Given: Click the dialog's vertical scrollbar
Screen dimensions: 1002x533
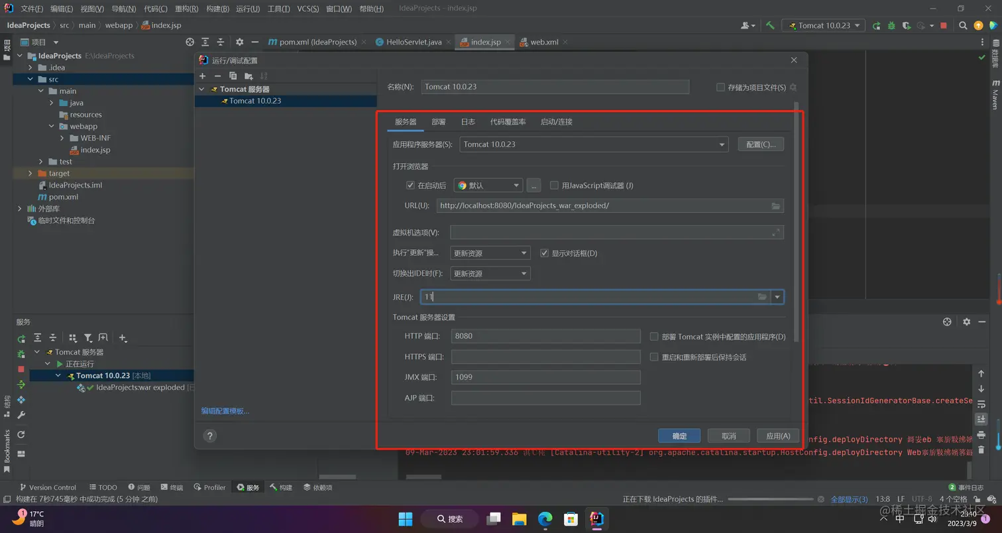Looking at the screenshot, I should point(796,222).
